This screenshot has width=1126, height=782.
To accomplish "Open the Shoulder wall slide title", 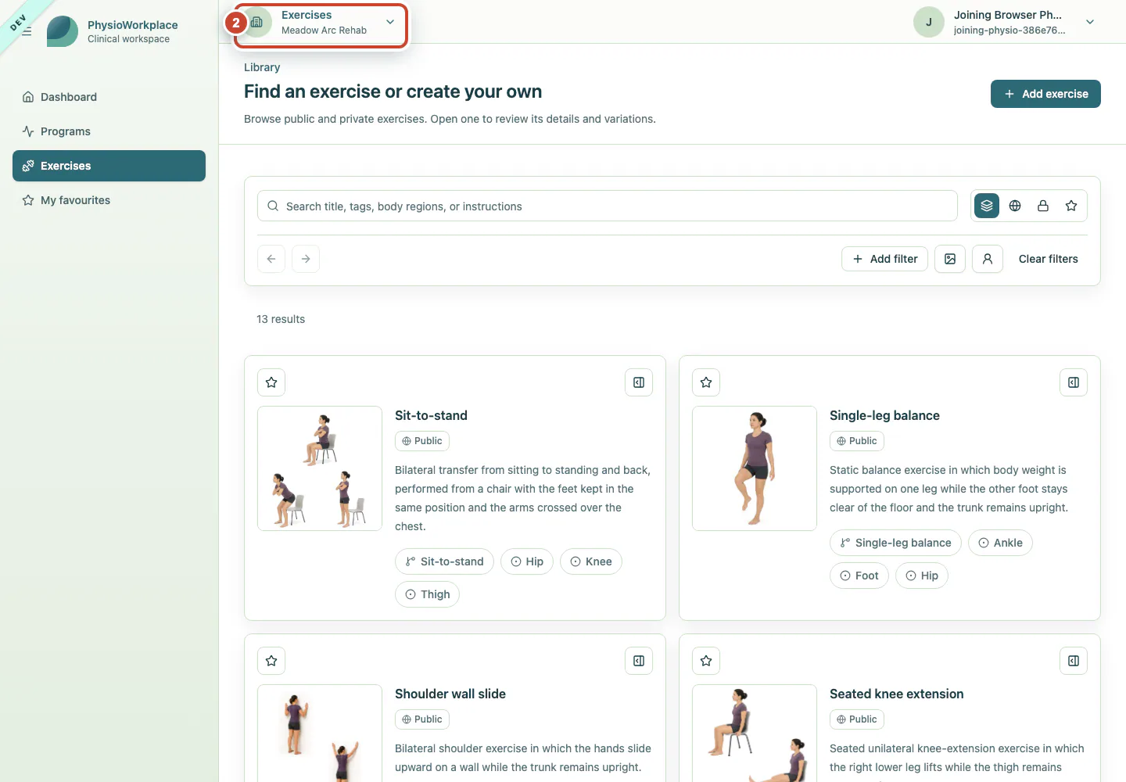I will tap(450, 694).
